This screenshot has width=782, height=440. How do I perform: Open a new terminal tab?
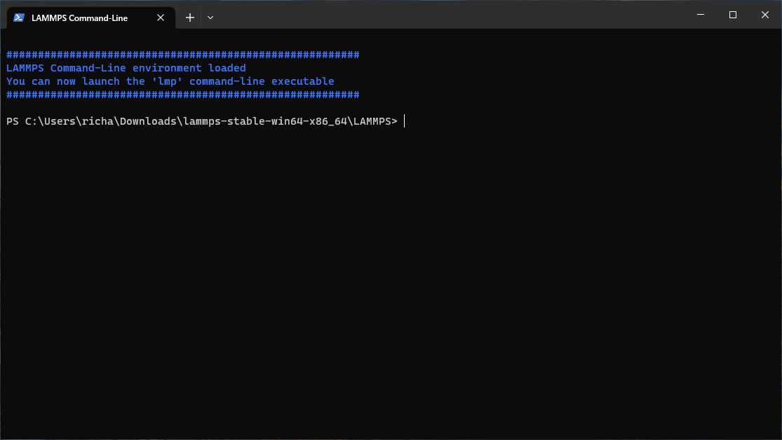pos(189,18)
